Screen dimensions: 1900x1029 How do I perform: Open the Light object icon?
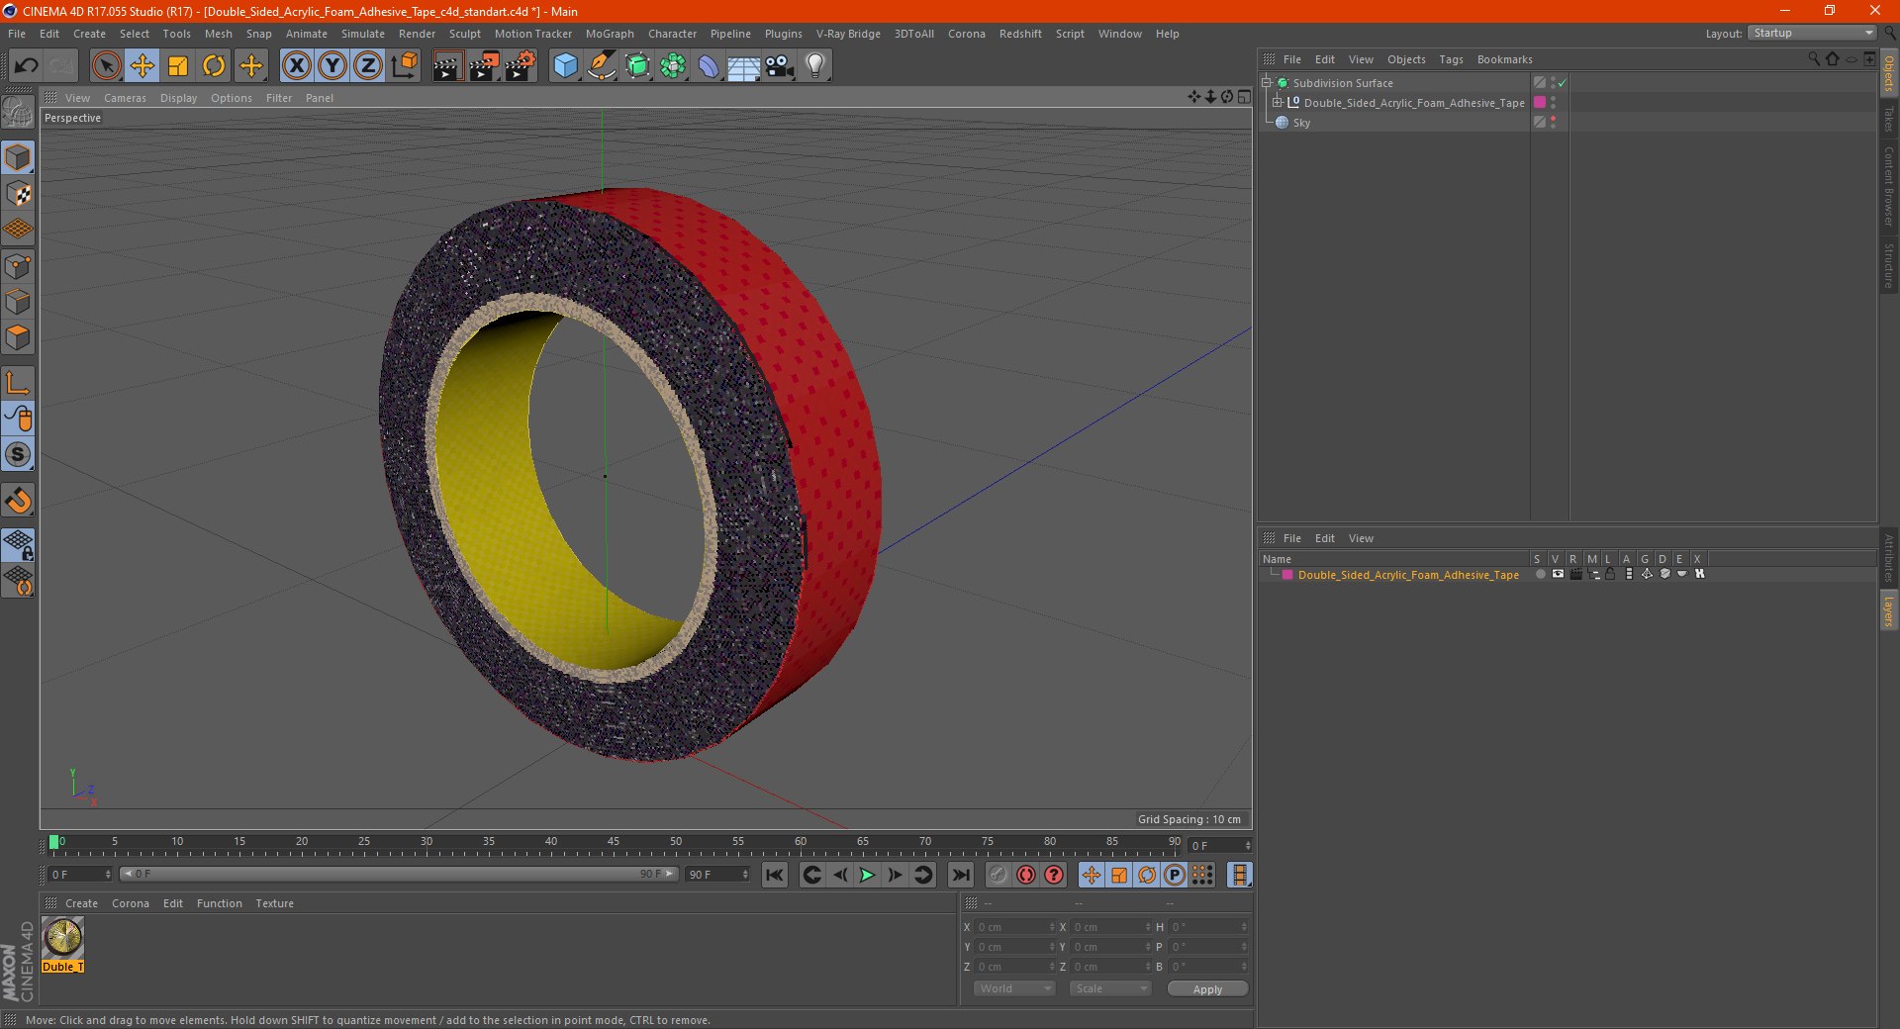(x=814, y=66)
